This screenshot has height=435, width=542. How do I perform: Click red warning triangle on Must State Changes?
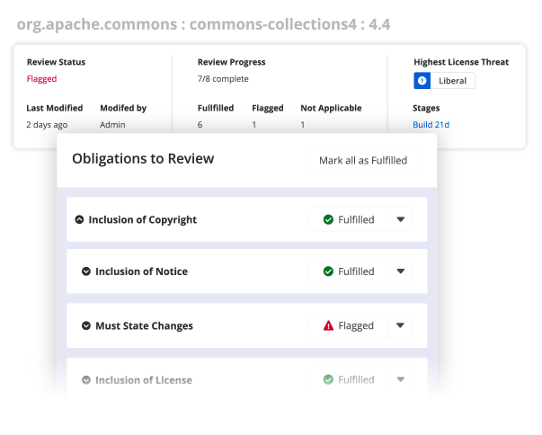(x=328, y=325)
